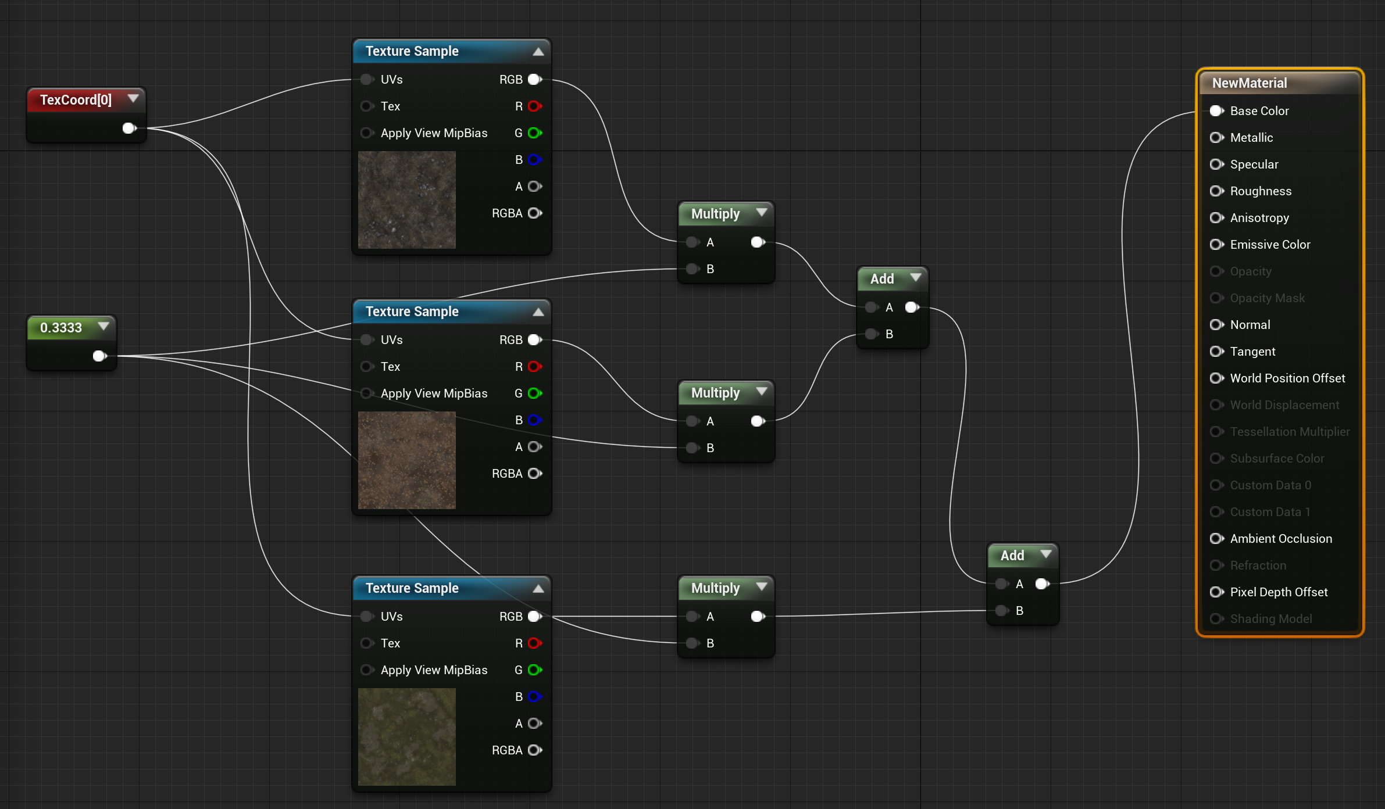Select the NewMaterial node title
Screen dimensions: 1385x809
click(1250, 83)
